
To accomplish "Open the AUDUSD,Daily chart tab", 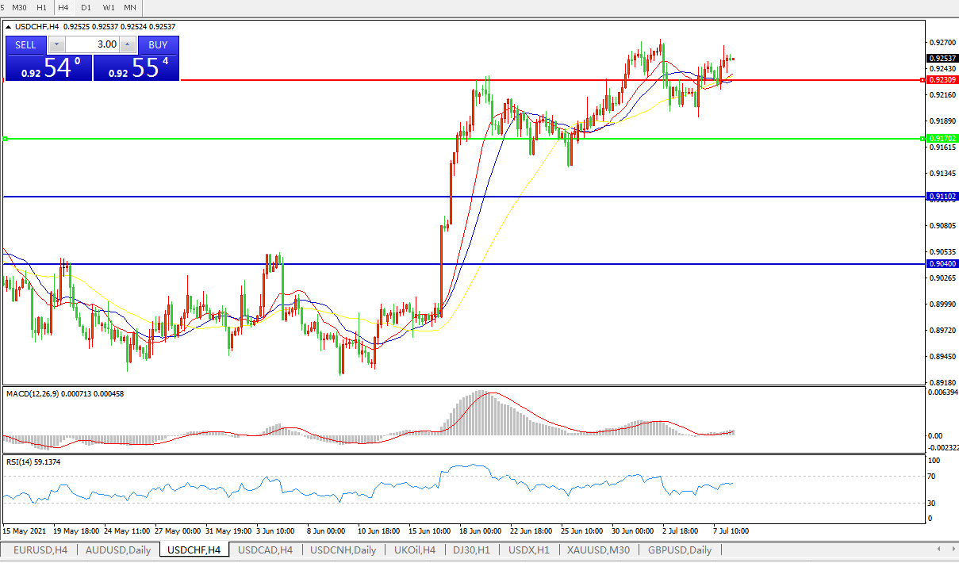I will (117, 550).
